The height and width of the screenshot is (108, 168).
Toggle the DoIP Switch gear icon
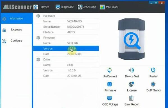(x=153, y=84)
